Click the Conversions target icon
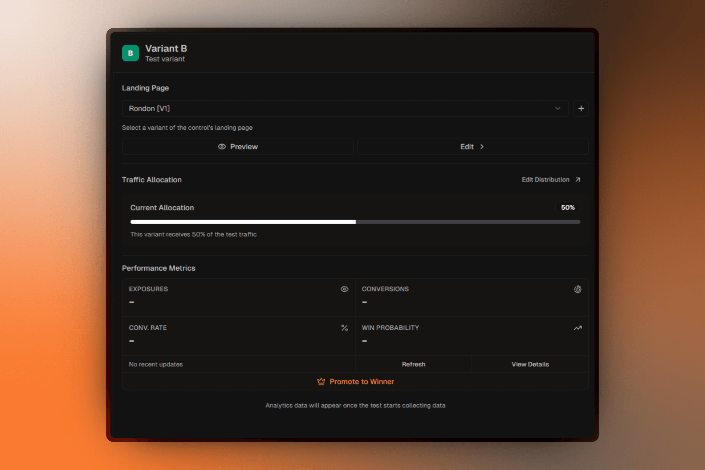This screenshot has width=705, height=470. coord(578,289)
